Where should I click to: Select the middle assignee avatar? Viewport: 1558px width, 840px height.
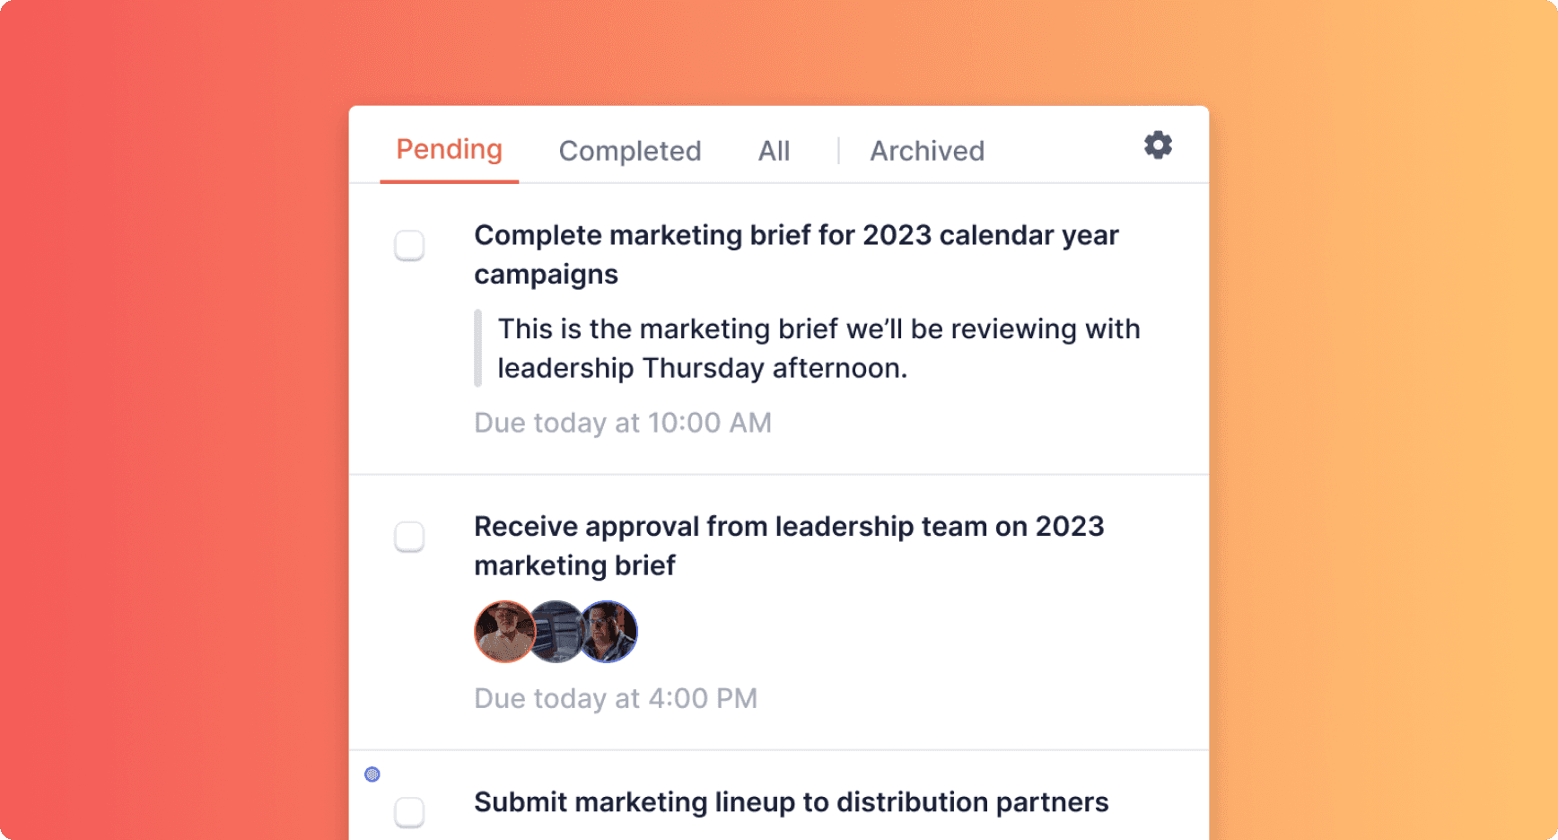click(x=556, y=632)
